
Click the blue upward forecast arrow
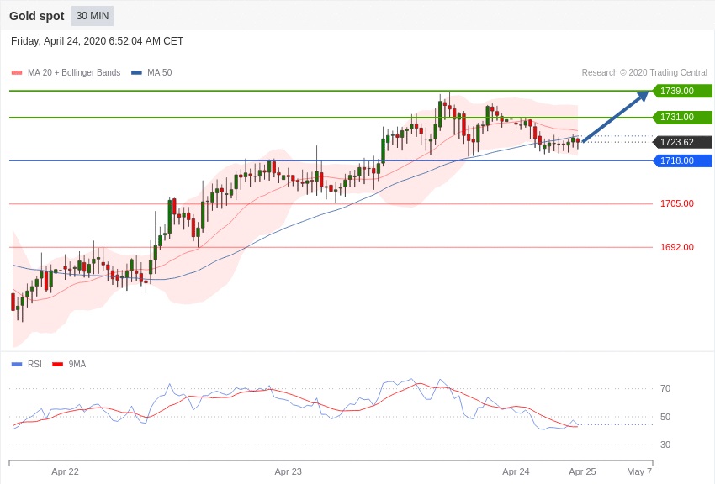tap(616, 117)
